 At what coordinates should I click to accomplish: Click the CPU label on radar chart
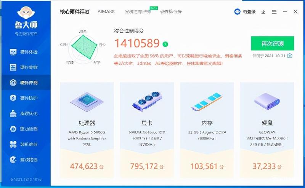coord(64,45)
